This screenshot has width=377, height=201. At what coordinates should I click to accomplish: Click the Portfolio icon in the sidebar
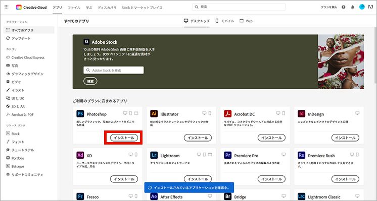[x=8, y=158]
